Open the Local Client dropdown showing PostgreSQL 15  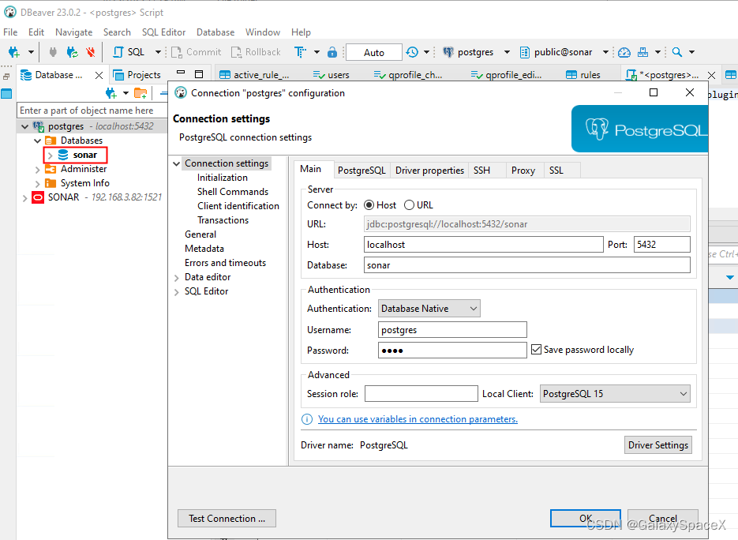point(615,393)
